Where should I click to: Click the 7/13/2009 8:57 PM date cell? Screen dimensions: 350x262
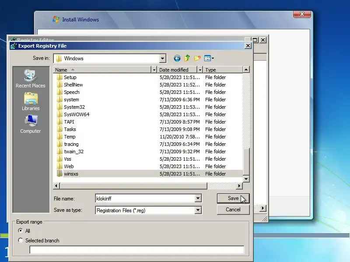(179, 122)
